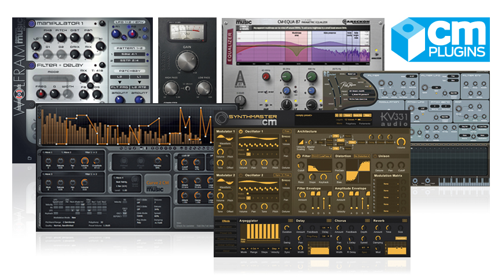Open the No Distortion type dropdown
The height and width of the screenshot is (277, 498).
(x=362, y=156)
